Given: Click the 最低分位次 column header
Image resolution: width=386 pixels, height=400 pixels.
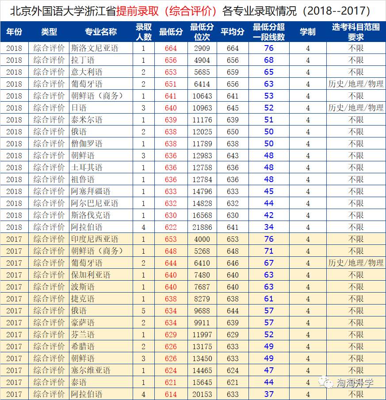Looking at the screenshot, I should 202,32.
